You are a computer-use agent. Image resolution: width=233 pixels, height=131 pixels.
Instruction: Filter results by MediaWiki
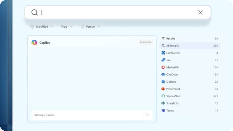190,67
